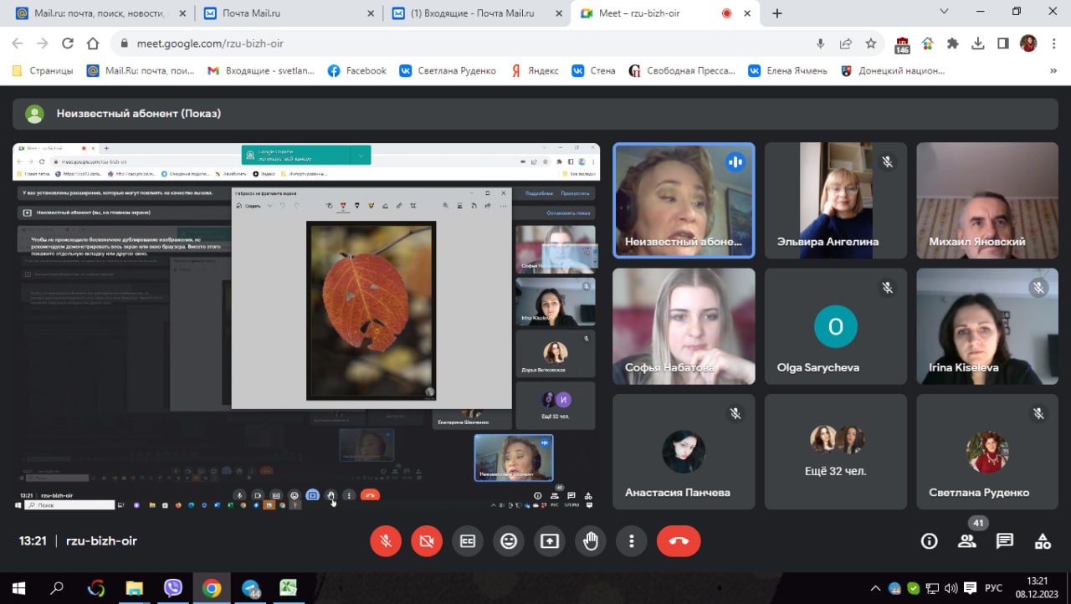1071x604 pixels.
Task: Adjust volume via tray speaker icon
Action: [951, 588]
